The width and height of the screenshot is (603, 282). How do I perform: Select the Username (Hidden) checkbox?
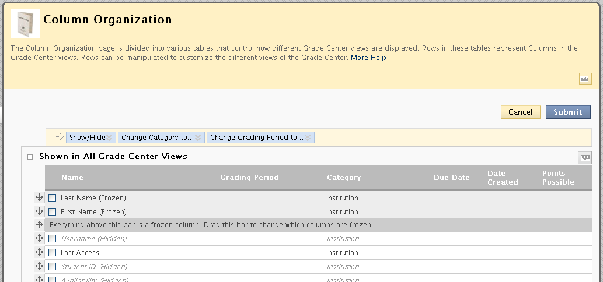click(x=53, y=239)
